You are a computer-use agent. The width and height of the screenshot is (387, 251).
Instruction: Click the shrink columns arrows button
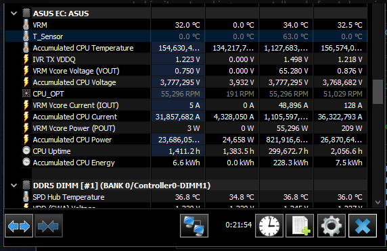point(49,225)
